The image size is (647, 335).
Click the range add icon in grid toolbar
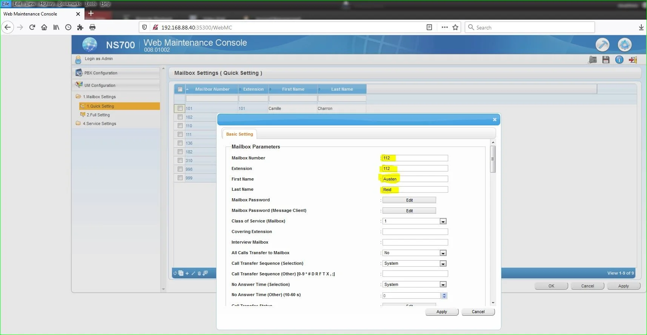coord(205,273)
